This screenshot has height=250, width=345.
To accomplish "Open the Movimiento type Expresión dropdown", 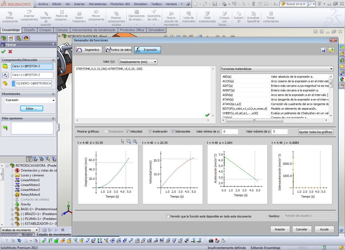I will [x=30, y=100].
